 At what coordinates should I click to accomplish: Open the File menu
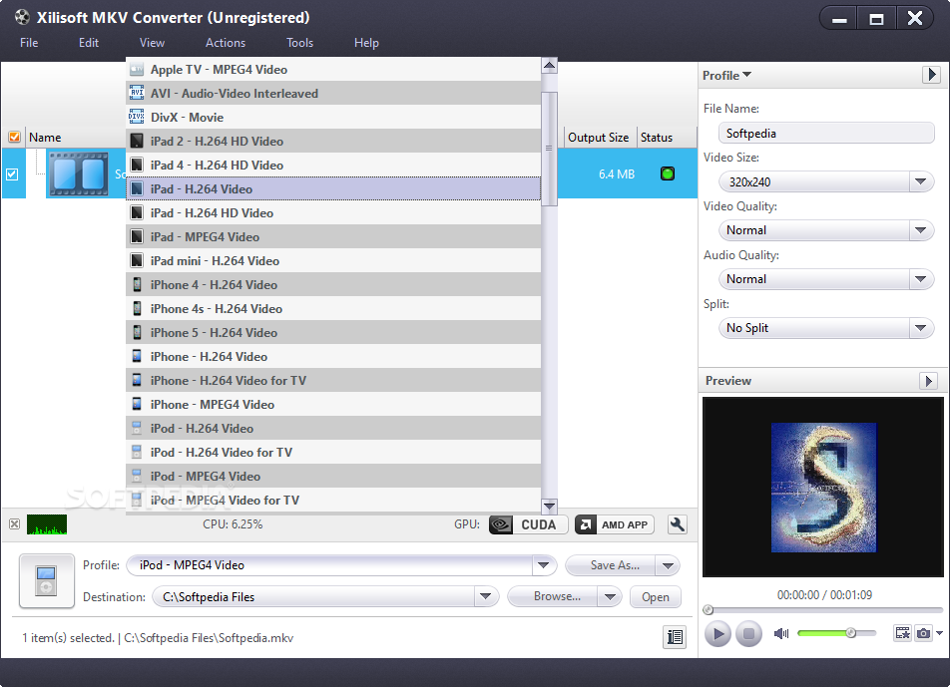pos(29,42)
